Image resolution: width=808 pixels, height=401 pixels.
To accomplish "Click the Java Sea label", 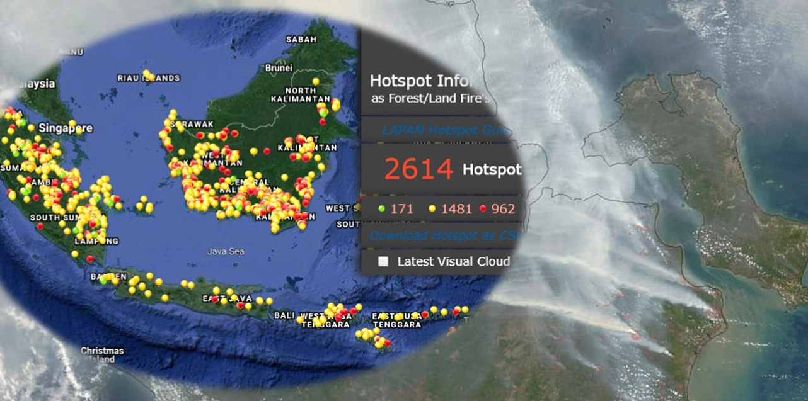I will (226, 251).
